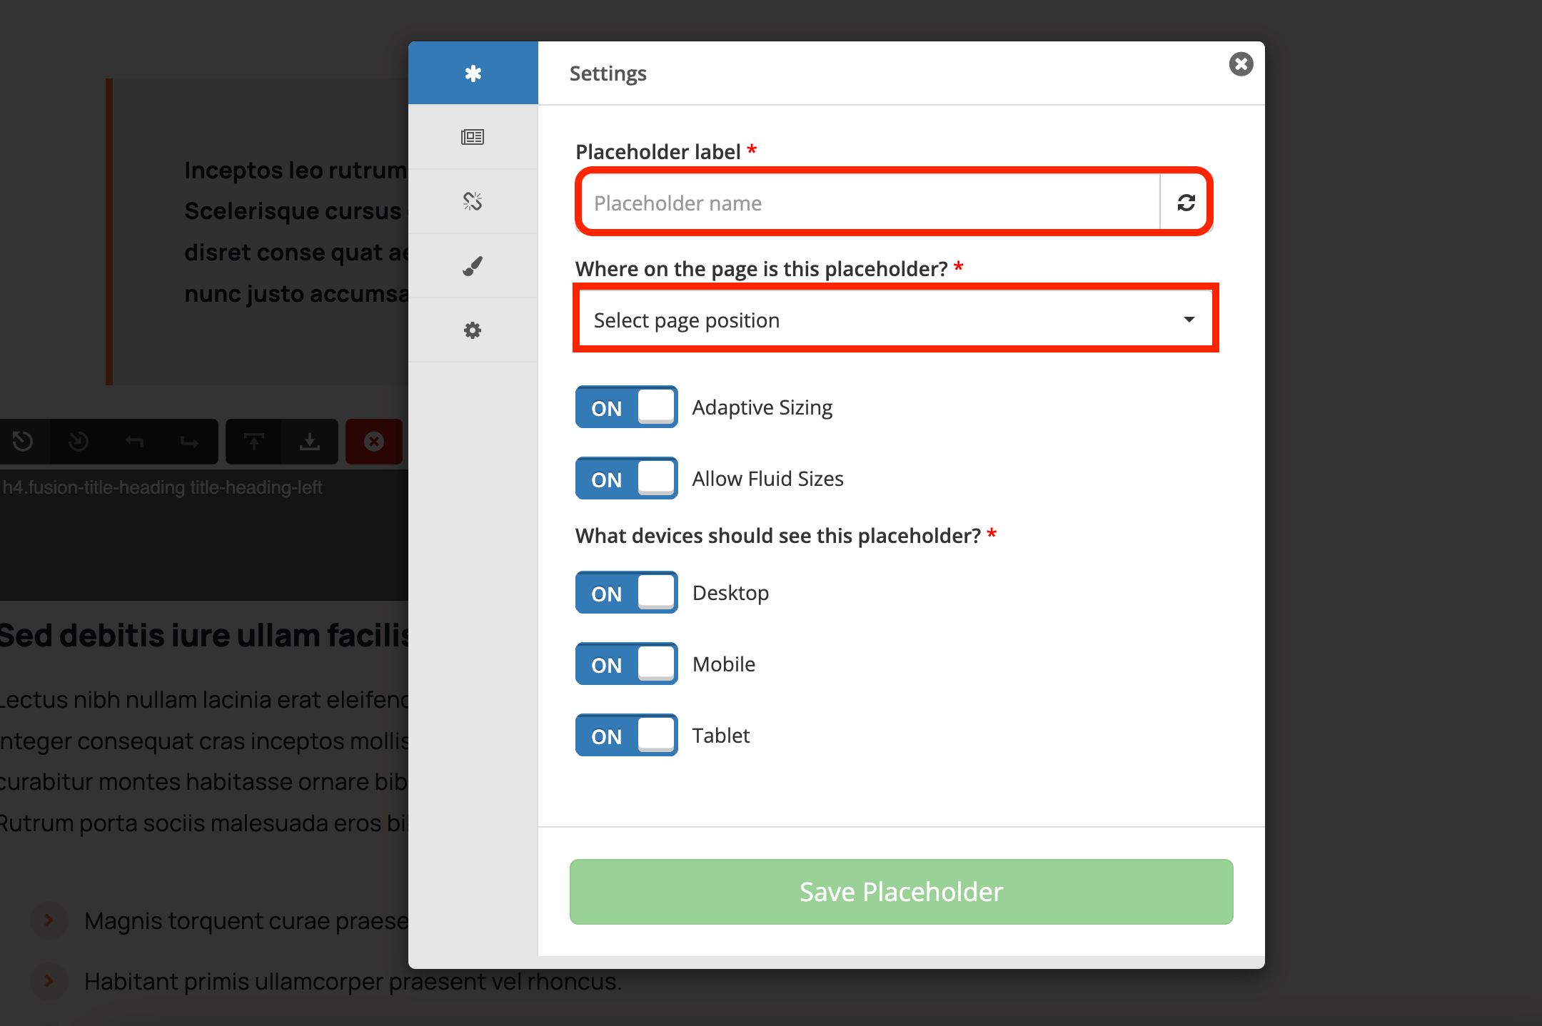
Task: Focus the Placeholder name input field
Action: point(870,203)
